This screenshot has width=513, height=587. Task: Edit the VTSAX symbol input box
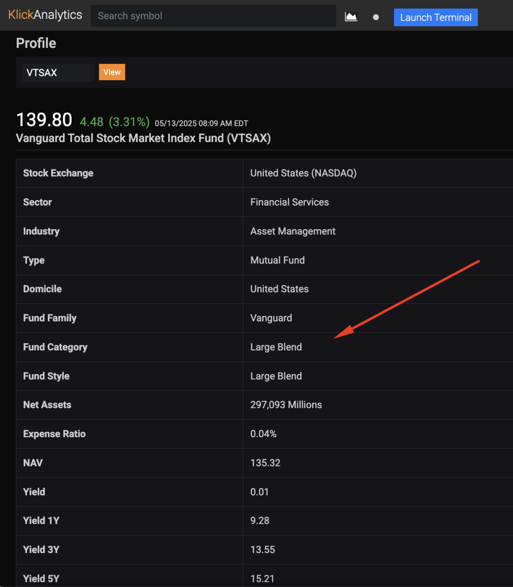[x=58, y=72]
